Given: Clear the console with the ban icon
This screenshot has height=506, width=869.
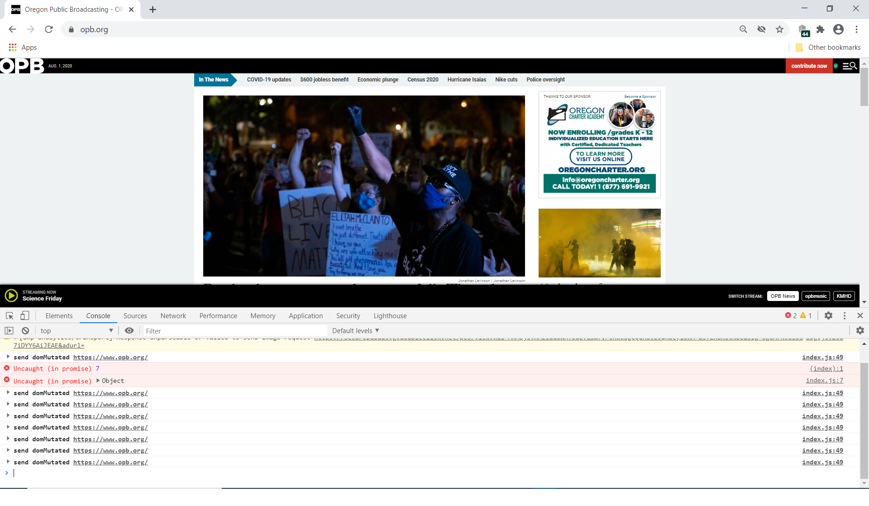Looking at the screenshot, I should pos(25,331).
